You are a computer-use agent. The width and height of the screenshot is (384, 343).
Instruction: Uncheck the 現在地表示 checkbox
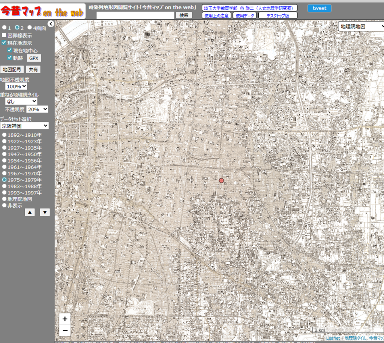pyautogui.click(x=4, y=43)
